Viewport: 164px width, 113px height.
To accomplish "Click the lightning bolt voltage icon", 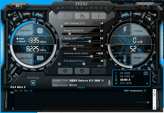I will 125,30.
